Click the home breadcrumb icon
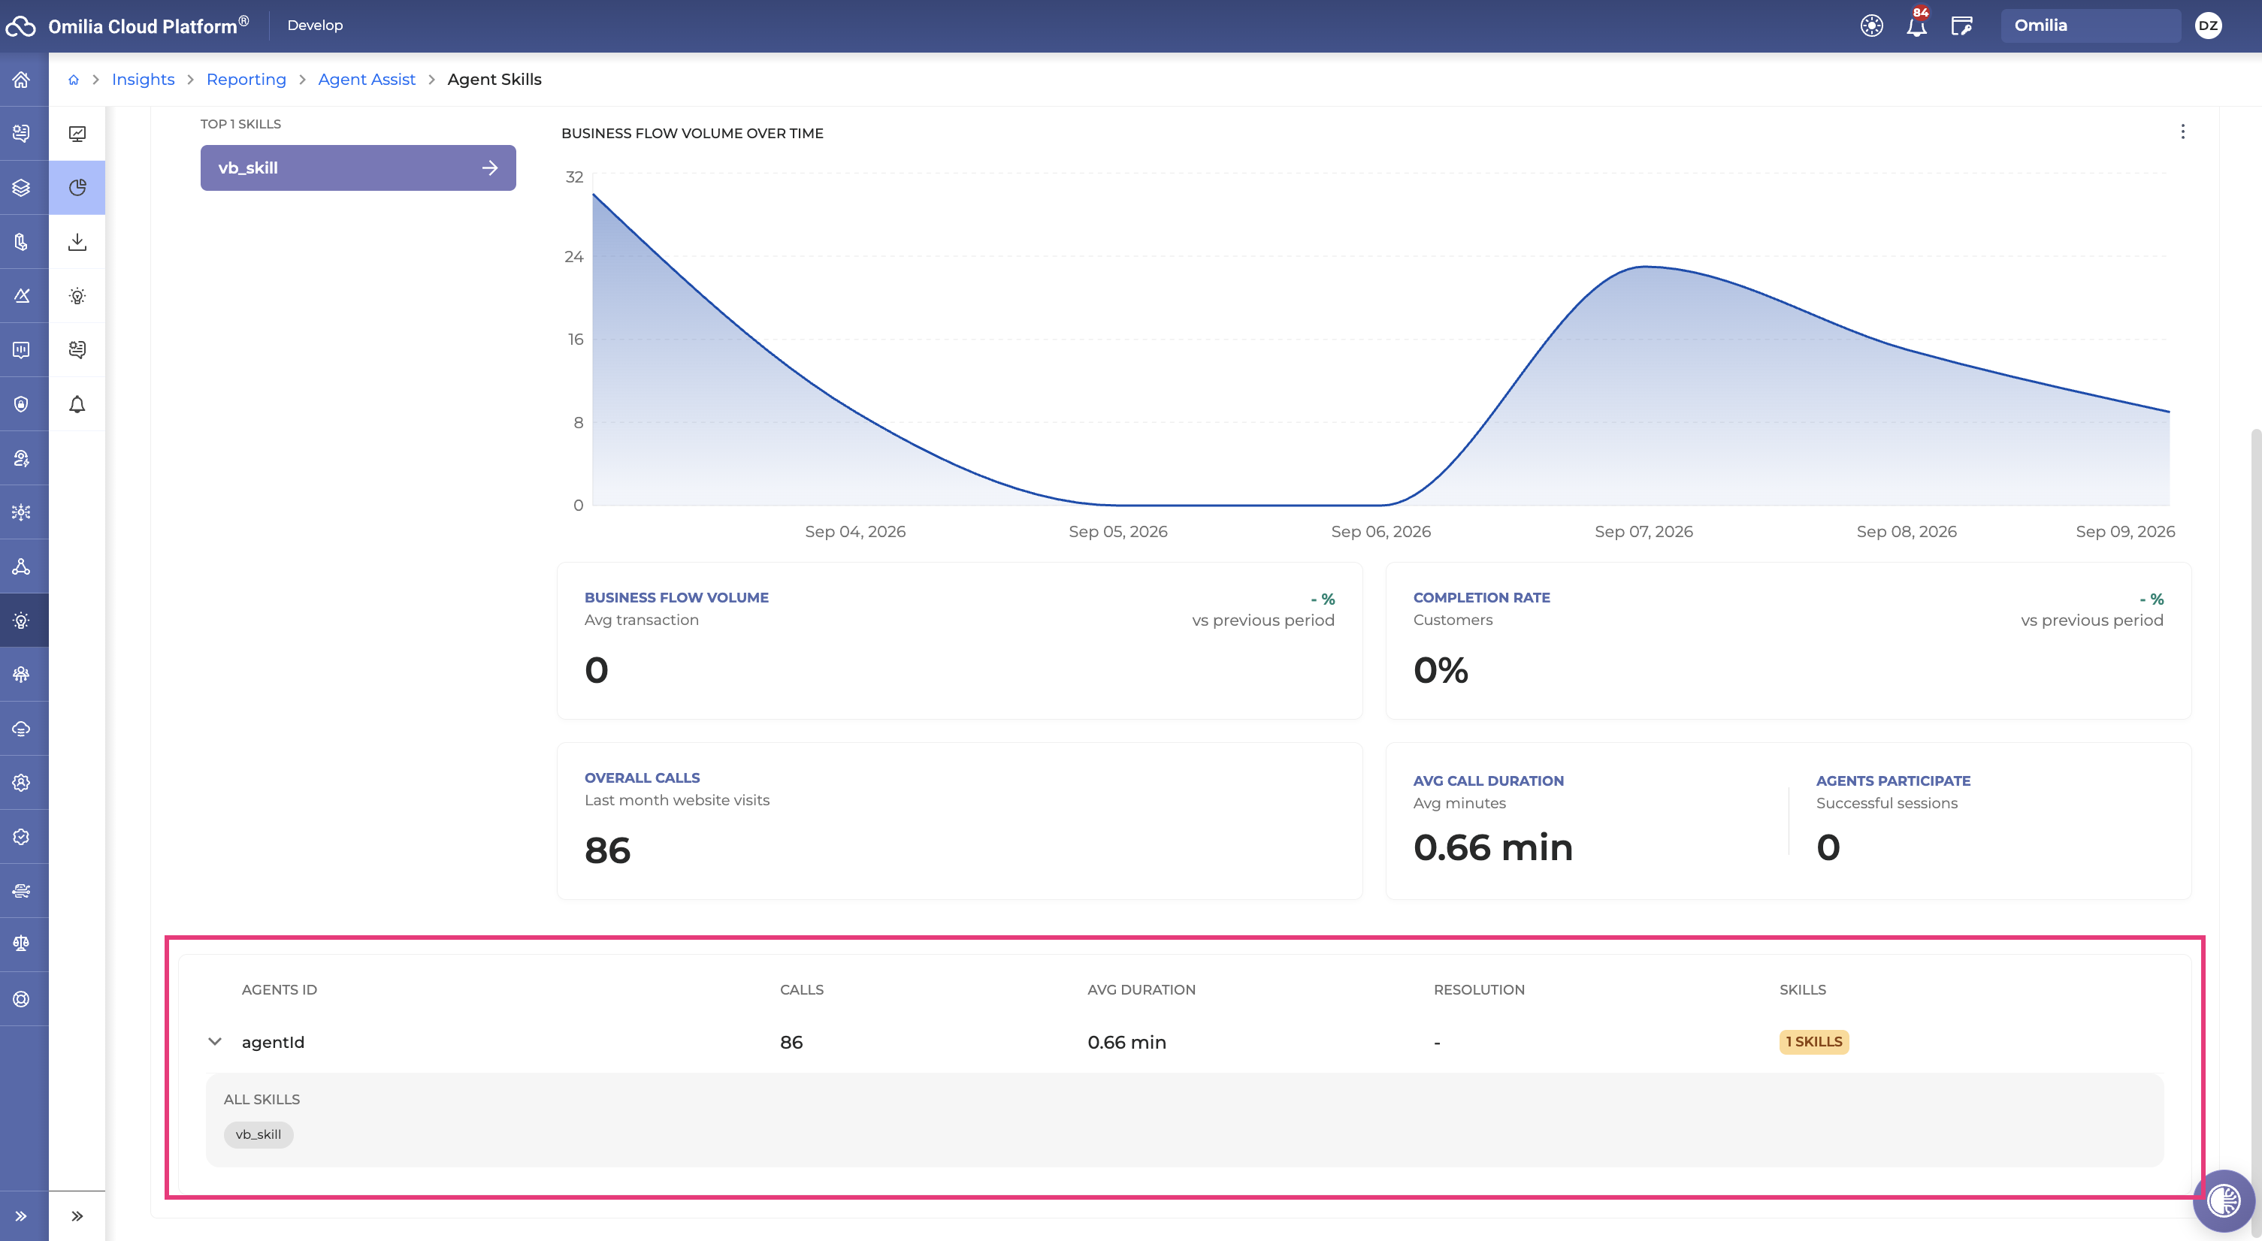2262x1241 pixels. pyautogui.click(x=74, y=80)
